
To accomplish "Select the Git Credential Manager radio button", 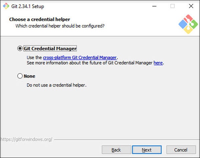I will (x=20, y=48).
